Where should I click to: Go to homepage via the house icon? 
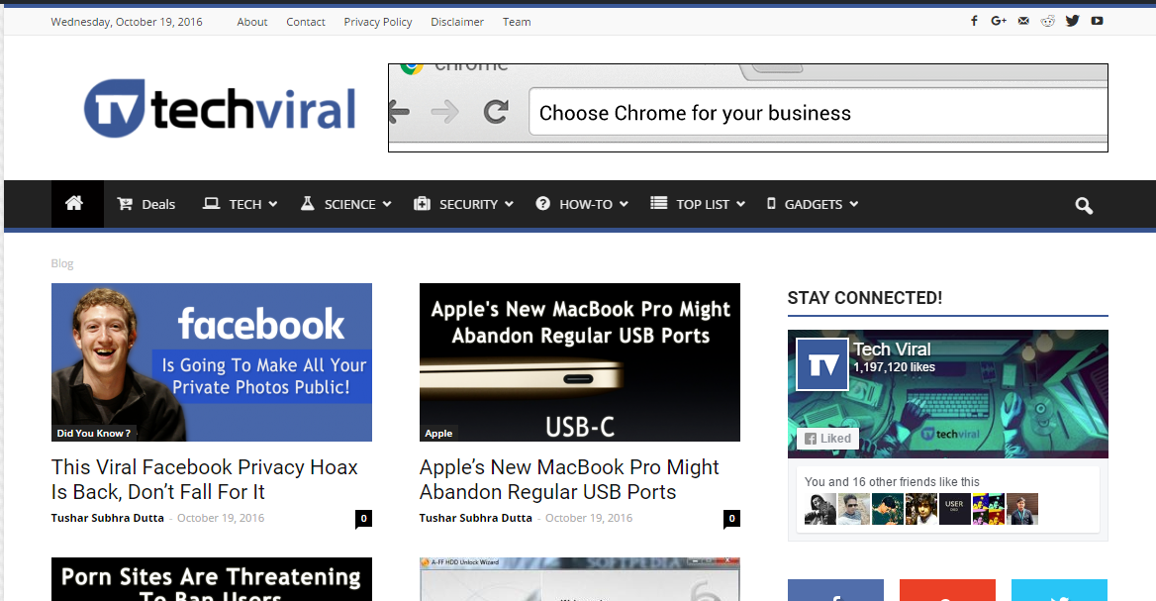click(x=73, y=204)
